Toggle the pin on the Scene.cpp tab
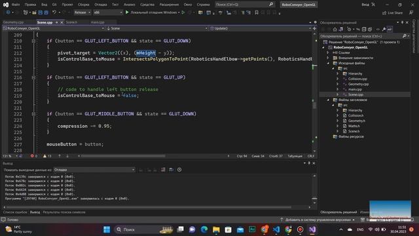This screenshot has width=419, height=236. point(57,22)
